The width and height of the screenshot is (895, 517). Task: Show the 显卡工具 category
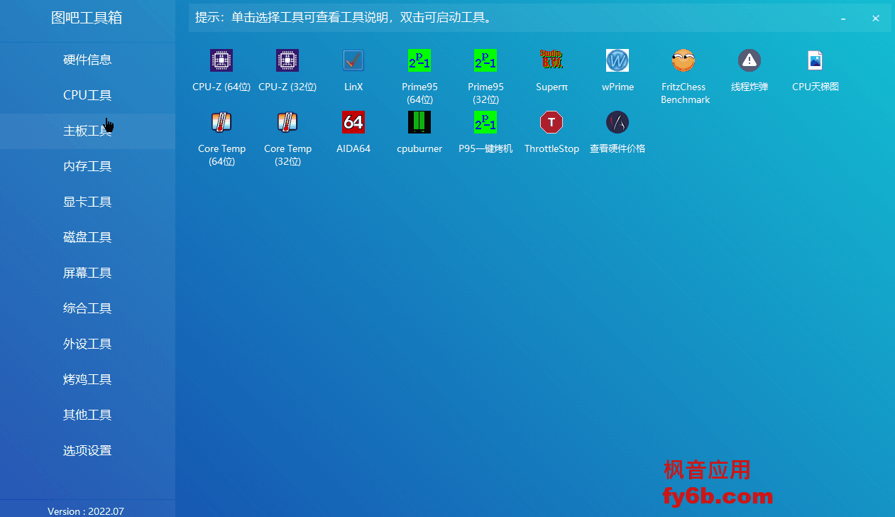(87, 202)
